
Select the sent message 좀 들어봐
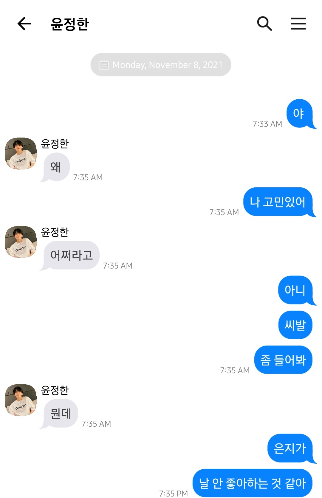click(x=283, y=360)
